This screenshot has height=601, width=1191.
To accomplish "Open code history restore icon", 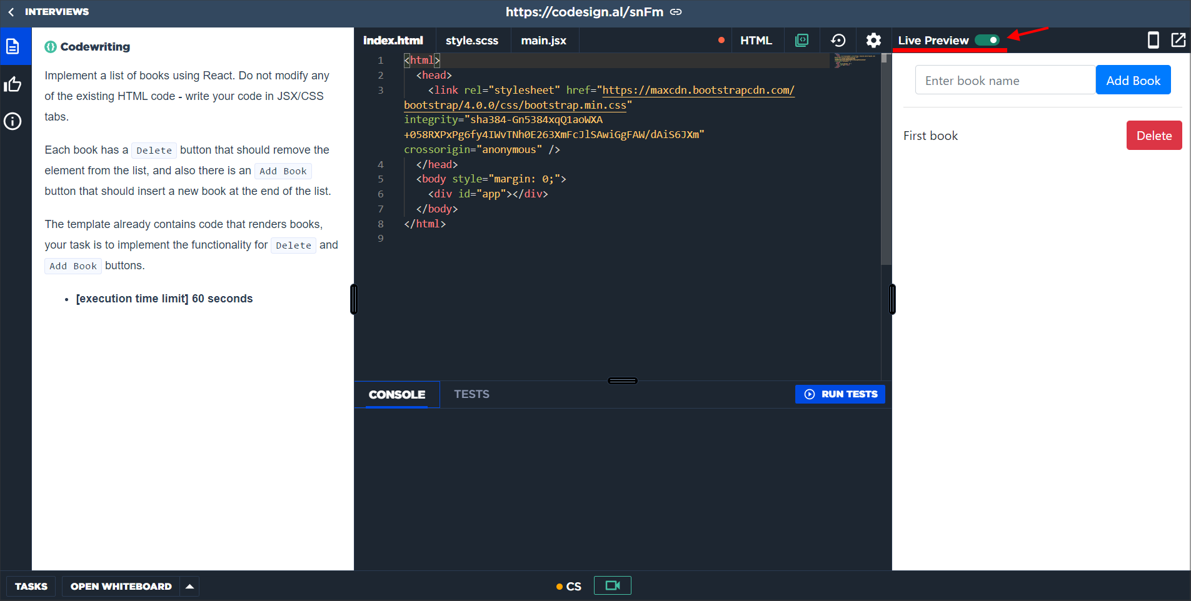I will (x=838, y=40).
